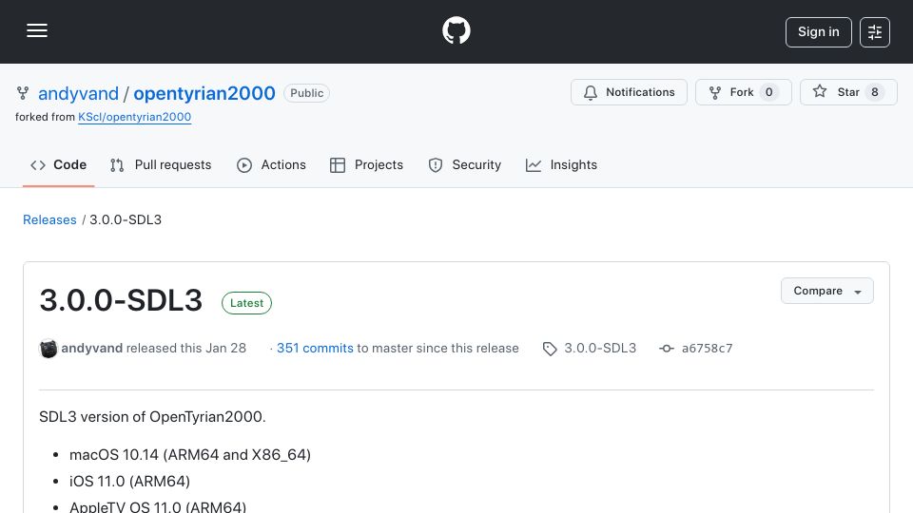Viewport: 913px width, 513px height.
Task: Click the 'released this Jan 28' date
Action: point(186,349)
